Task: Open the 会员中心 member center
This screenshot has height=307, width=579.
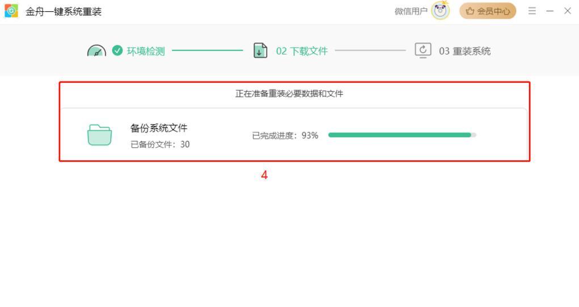Action: (488, 11)
